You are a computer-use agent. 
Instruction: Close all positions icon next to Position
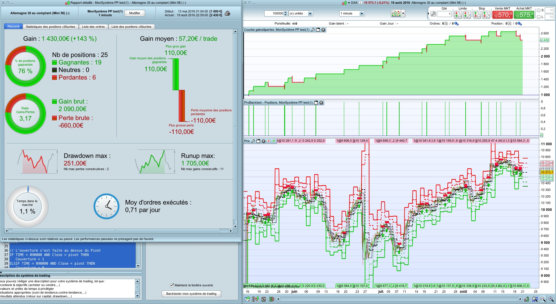[509, 23]
